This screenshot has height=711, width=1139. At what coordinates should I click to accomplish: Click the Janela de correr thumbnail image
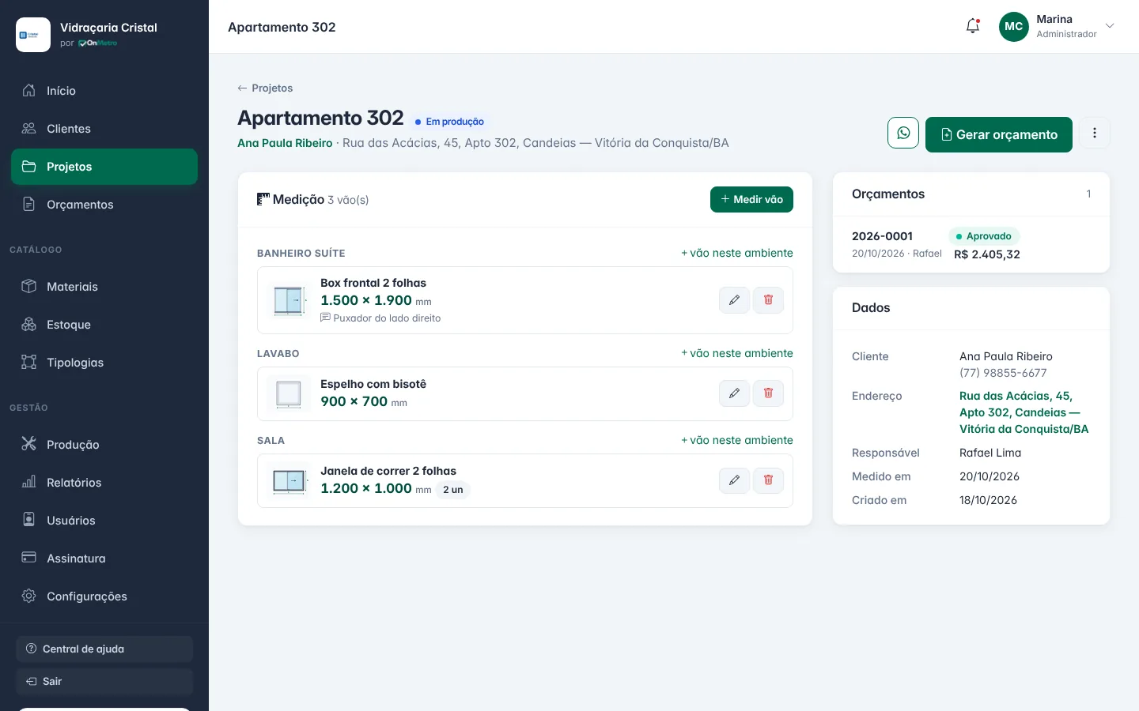pos(289,480)
